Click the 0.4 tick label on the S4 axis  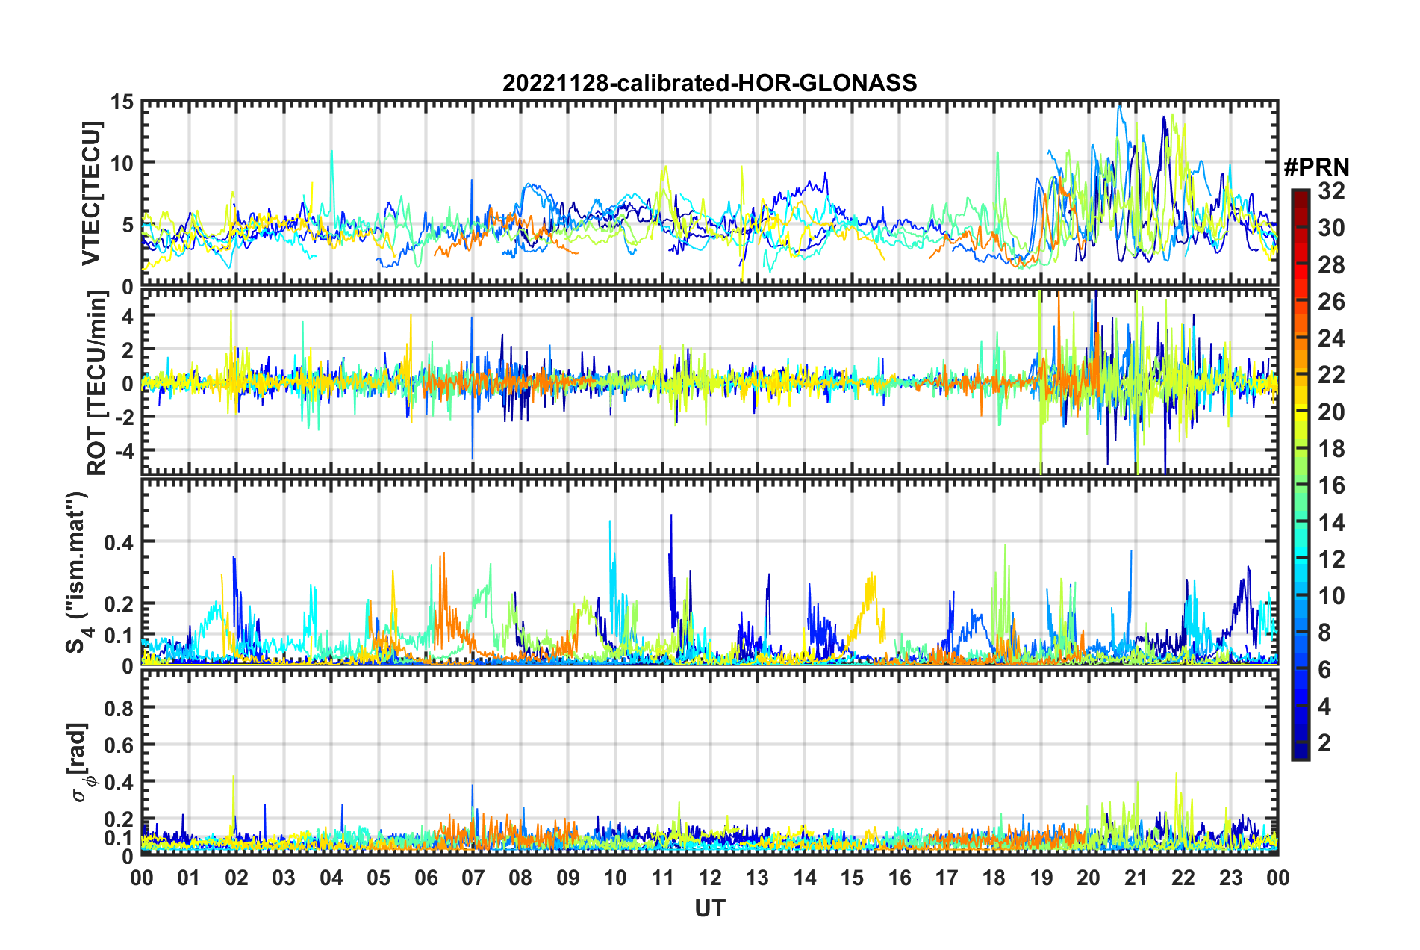(119, 542)
